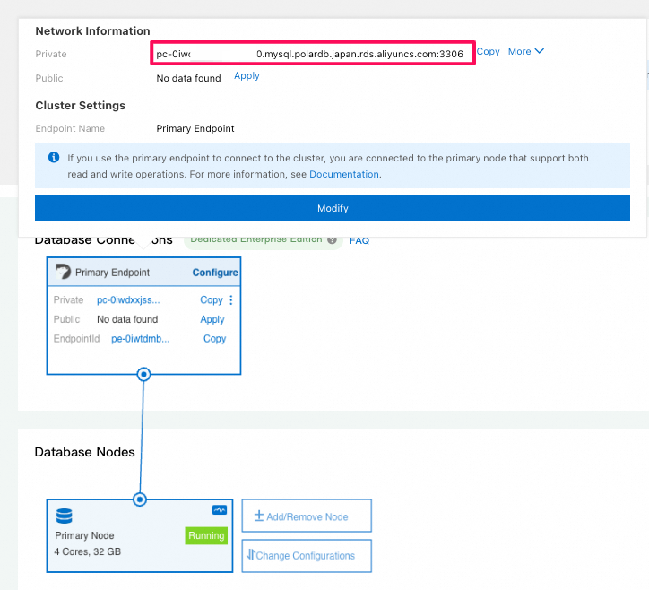Select the highlighted private endpoint address field
The height and width of the screenshot is (590, 649).
[313, 53]
